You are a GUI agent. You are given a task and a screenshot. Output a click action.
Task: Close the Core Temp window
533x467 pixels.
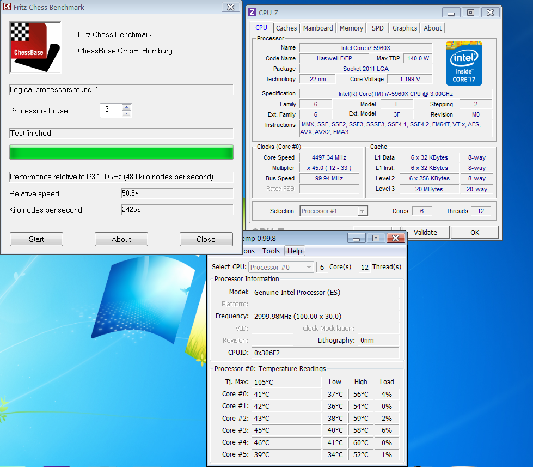pyautogui.click(x=395, y=238)
